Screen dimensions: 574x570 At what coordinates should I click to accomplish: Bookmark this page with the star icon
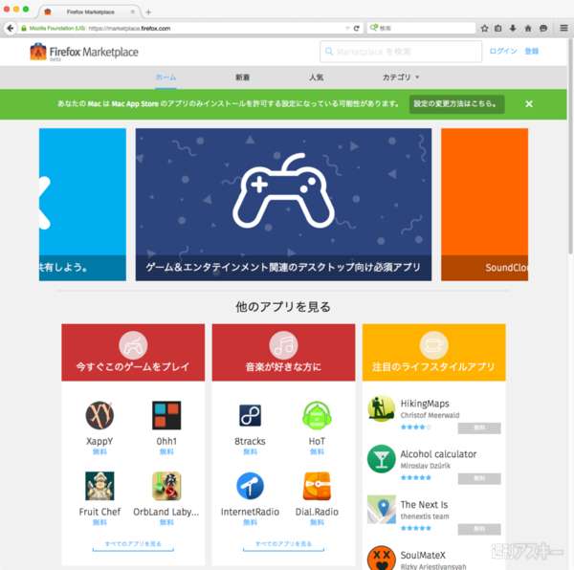coord(484,28)
